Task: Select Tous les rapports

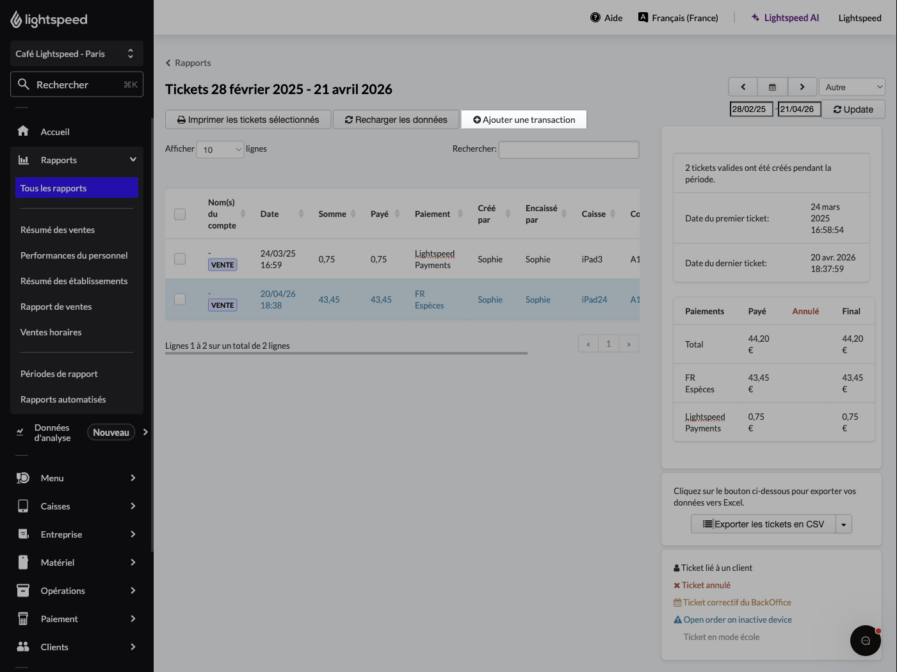Action: (x=77, y=188)
